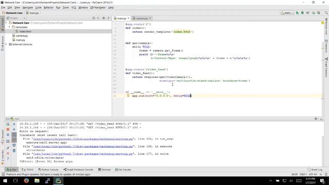The height and width of the screenshot is (185, 329).
Task: Start debugging with the bug icon
Action: coord(302,13)
